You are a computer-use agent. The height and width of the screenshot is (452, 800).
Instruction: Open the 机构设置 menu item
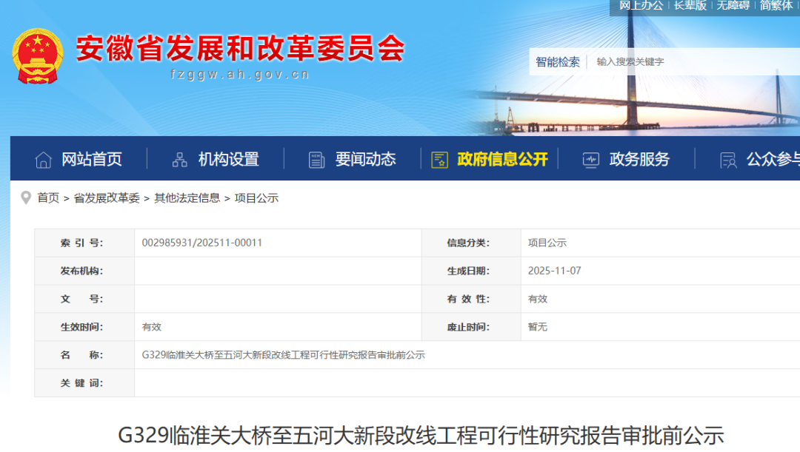click(228, 159)
